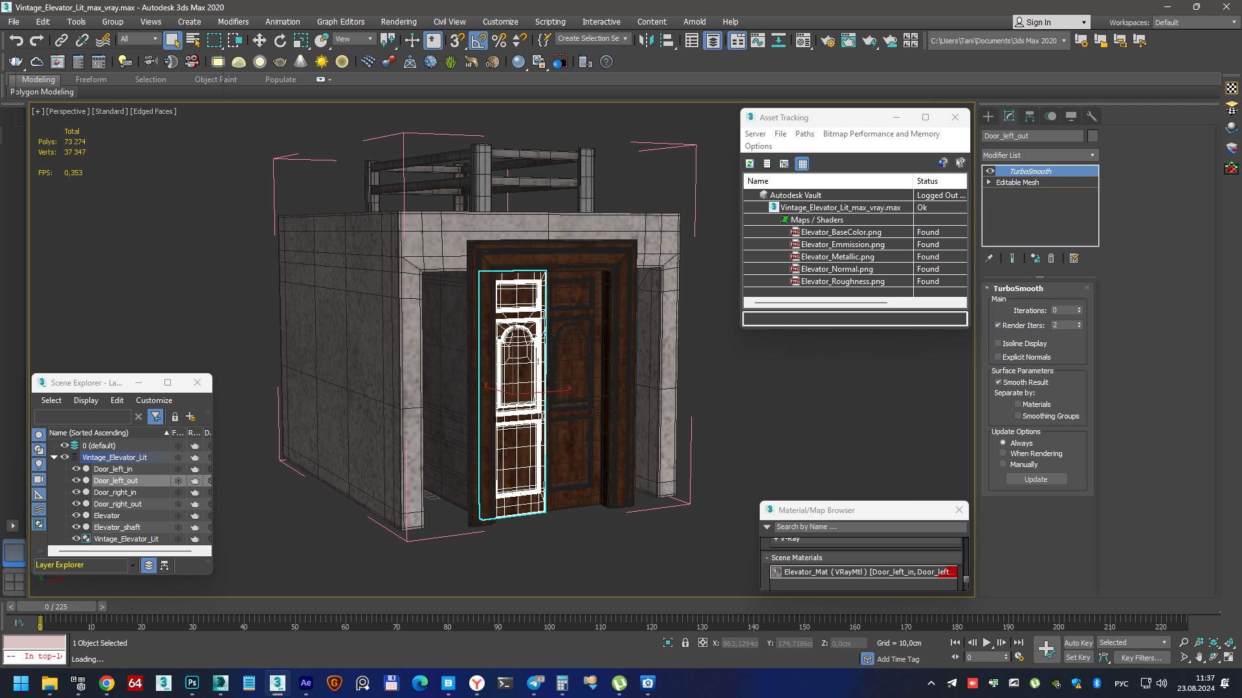Open the Workspaces Default dropdown
1242x698 pixels.
tap(1195, 22)
